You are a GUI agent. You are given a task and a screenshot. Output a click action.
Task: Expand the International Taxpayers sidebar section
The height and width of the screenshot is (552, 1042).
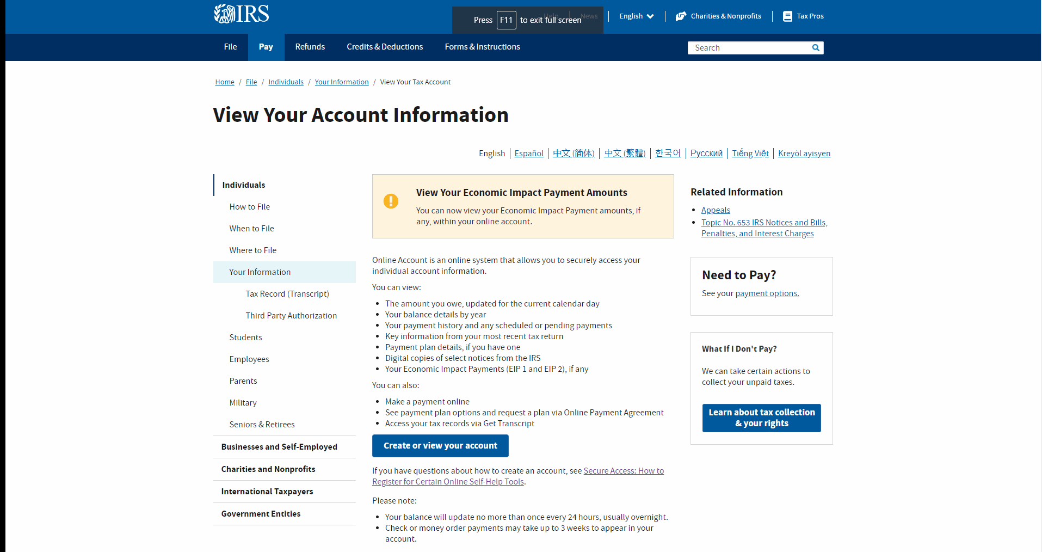[267, 491]
